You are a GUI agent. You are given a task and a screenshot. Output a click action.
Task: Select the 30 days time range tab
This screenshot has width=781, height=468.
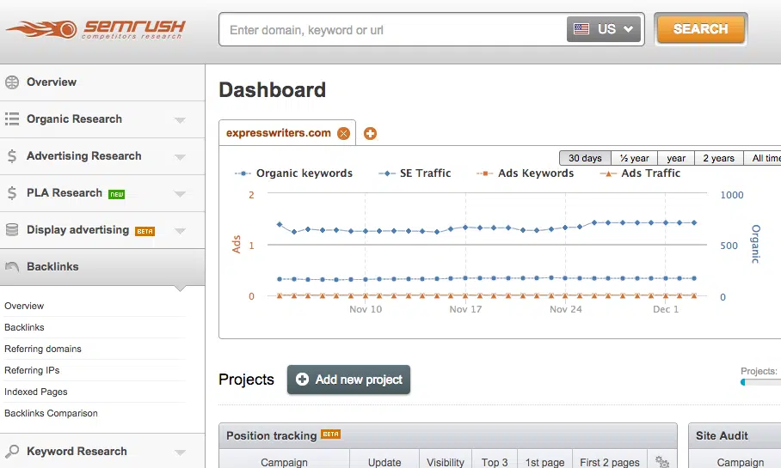point(585,158)
